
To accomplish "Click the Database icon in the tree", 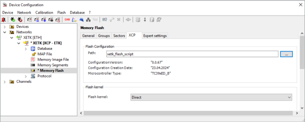I will 33,49.
